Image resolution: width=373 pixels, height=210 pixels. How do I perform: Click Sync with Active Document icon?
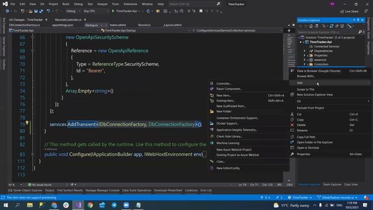(x=331, y=26)
